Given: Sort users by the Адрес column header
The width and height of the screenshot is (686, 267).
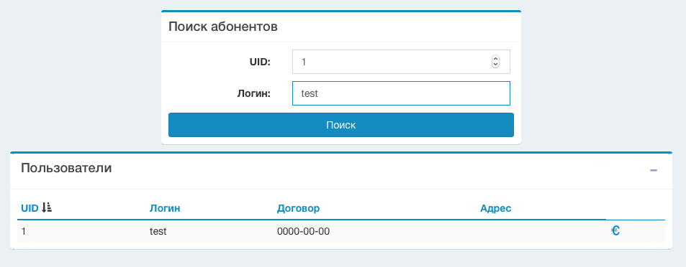Looking at the screenshot, I should coord(496,208).
